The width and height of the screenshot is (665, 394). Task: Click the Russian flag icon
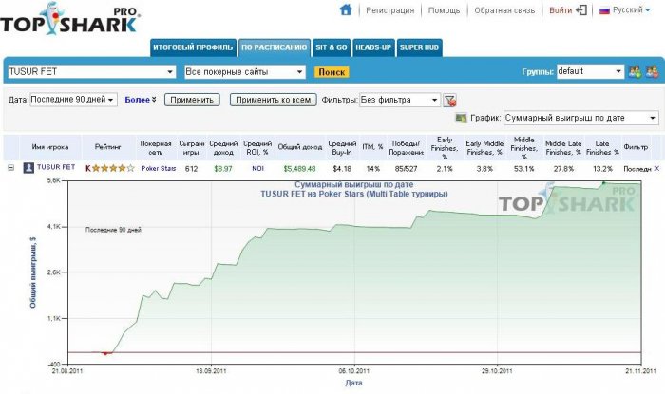coord(604,10)
